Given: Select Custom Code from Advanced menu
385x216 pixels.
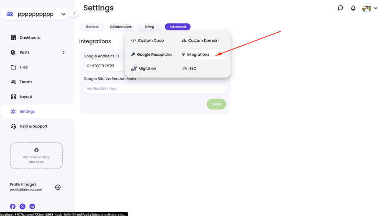Looking at the screenshot, I should coord(147,41).
